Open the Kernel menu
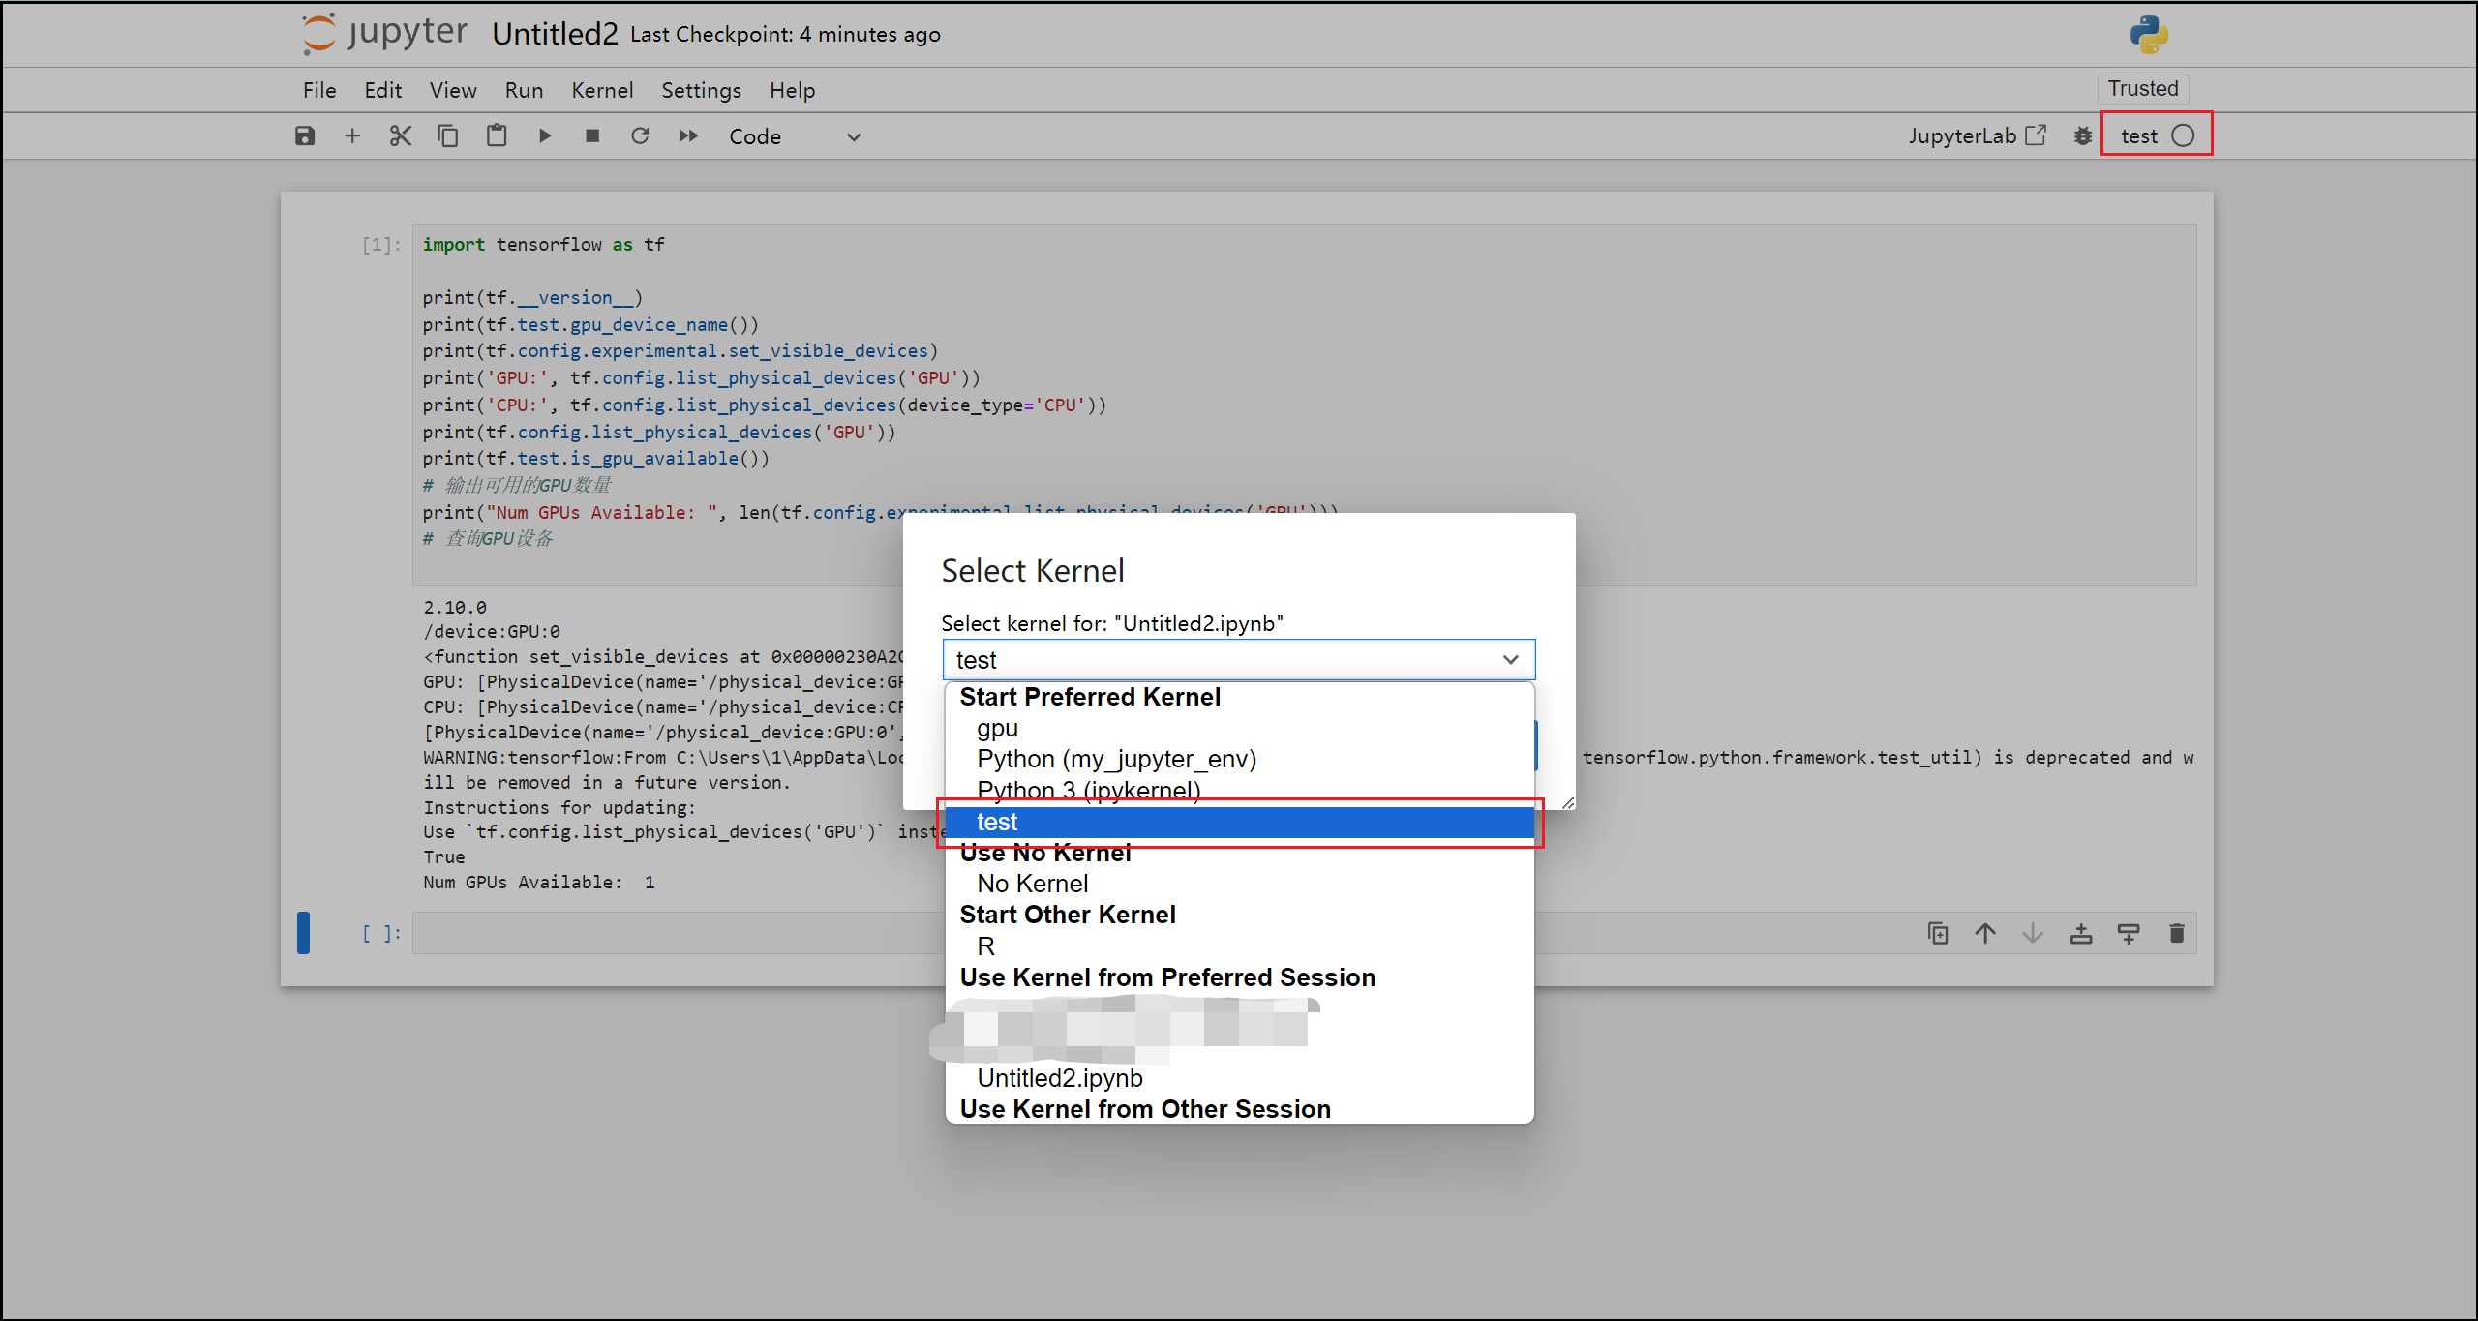 click(x=601, y=90)
